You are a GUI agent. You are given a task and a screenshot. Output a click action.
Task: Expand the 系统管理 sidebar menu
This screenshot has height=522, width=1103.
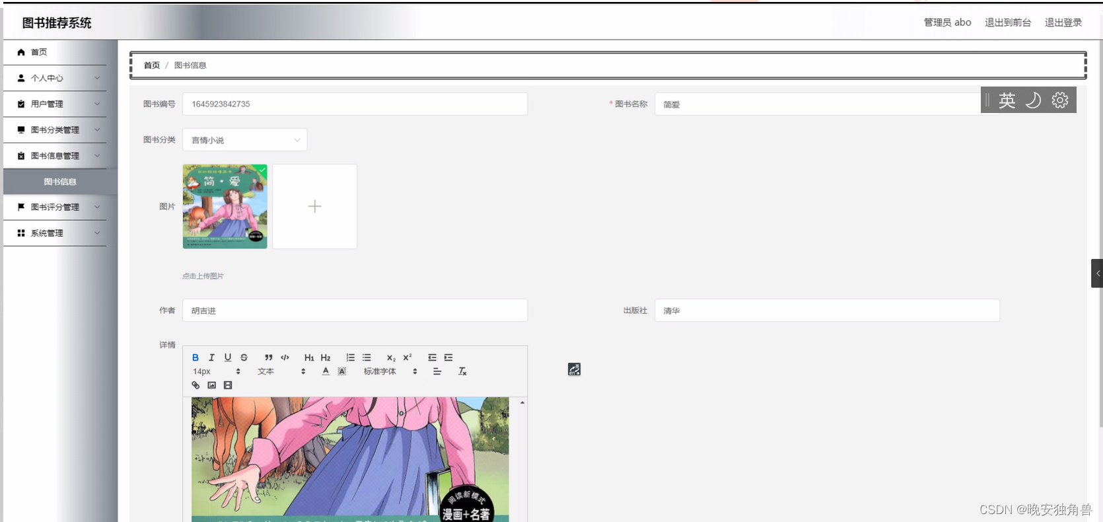tap(55, 233)
